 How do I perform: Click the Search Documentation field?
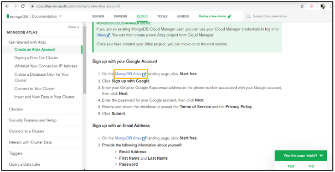pos(270,16)
